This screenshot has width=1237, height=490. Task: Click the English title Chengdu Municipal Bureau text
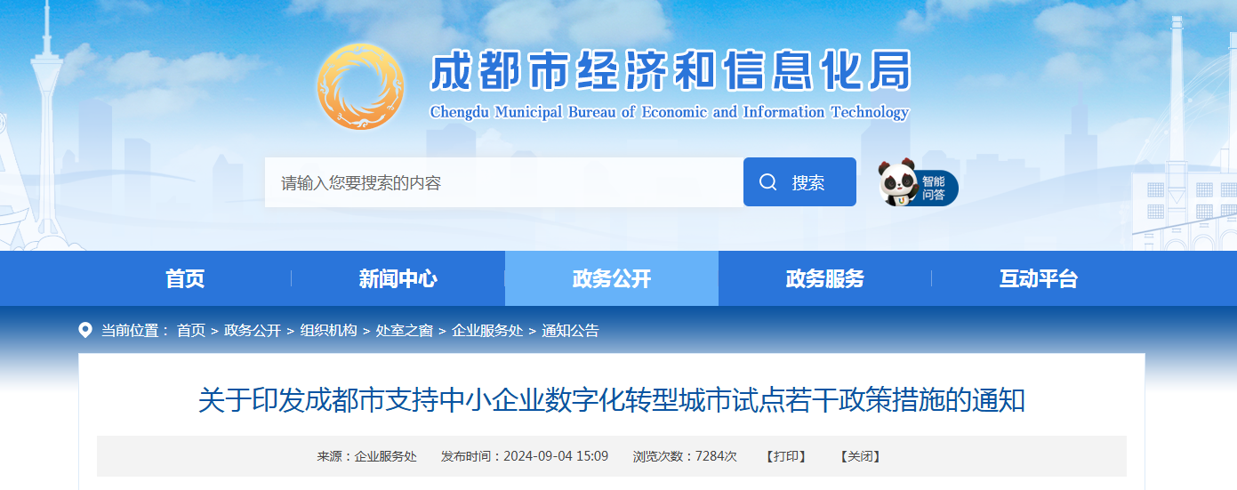[669, 112]
